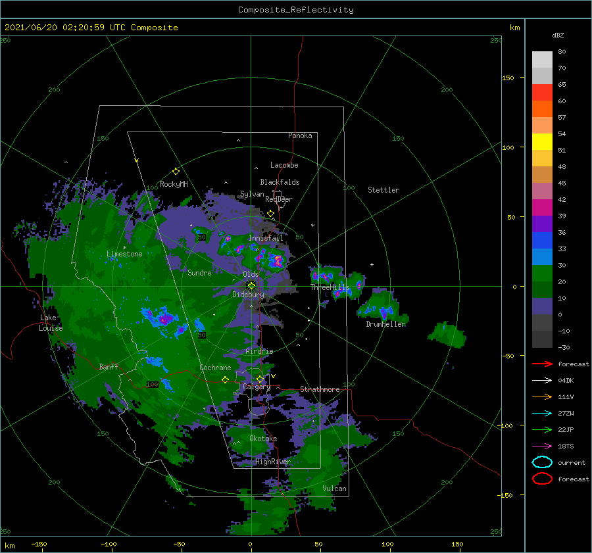Click the dBZ legend heading
The image size is (592, 553).
pos(558,35)
